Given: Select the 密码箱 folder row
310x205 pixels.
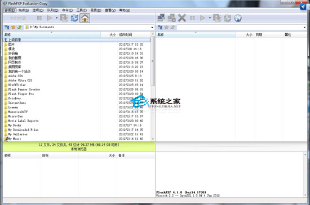Looking at the screenshot, I should coord(77,54).
